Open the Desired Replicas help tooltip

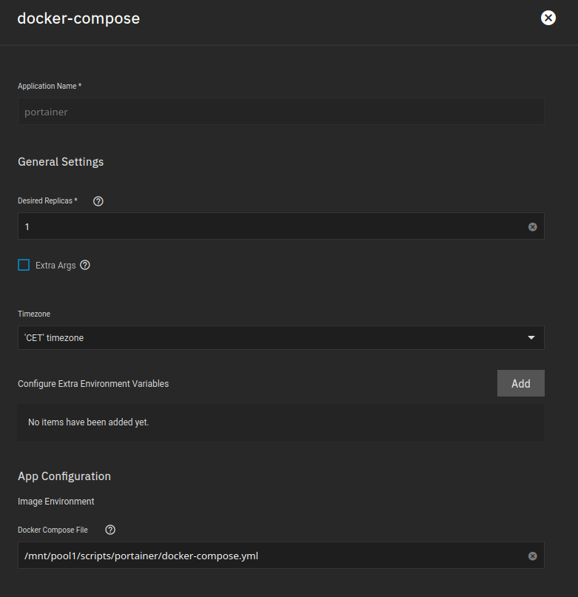[98, 200]
